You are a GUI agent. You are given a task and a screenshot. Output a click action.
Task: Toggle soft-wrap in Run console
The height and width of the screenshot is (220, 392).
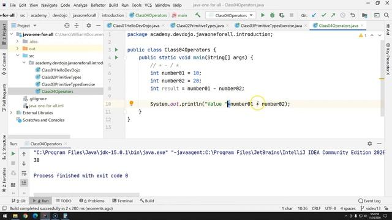(x=24, y=173)
